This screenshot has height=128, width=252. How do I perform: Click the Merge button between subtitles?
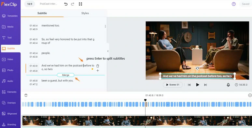coord(65,75)
